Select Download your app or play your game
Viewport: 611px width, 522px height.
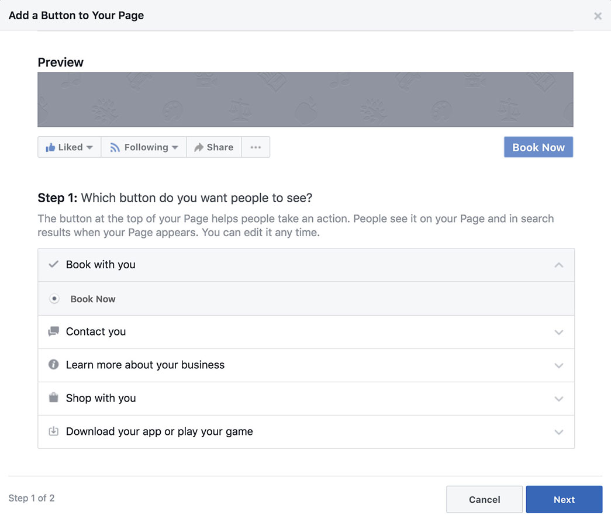159,431
